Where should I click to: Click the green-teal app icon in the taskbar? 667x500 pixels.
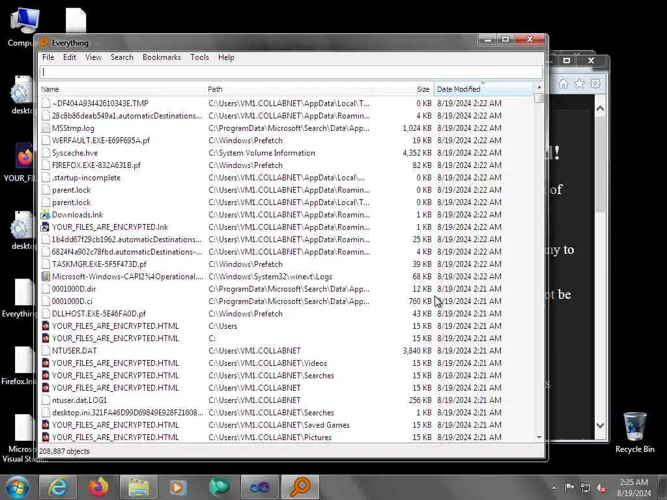click(x=219, y=487)
